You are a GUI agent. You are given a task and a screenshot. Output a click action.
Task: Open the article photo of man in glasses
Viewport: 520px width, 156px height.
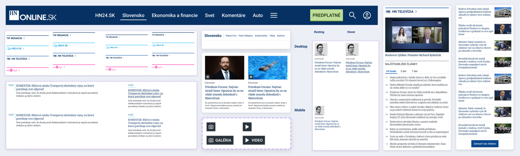point(225,68)
